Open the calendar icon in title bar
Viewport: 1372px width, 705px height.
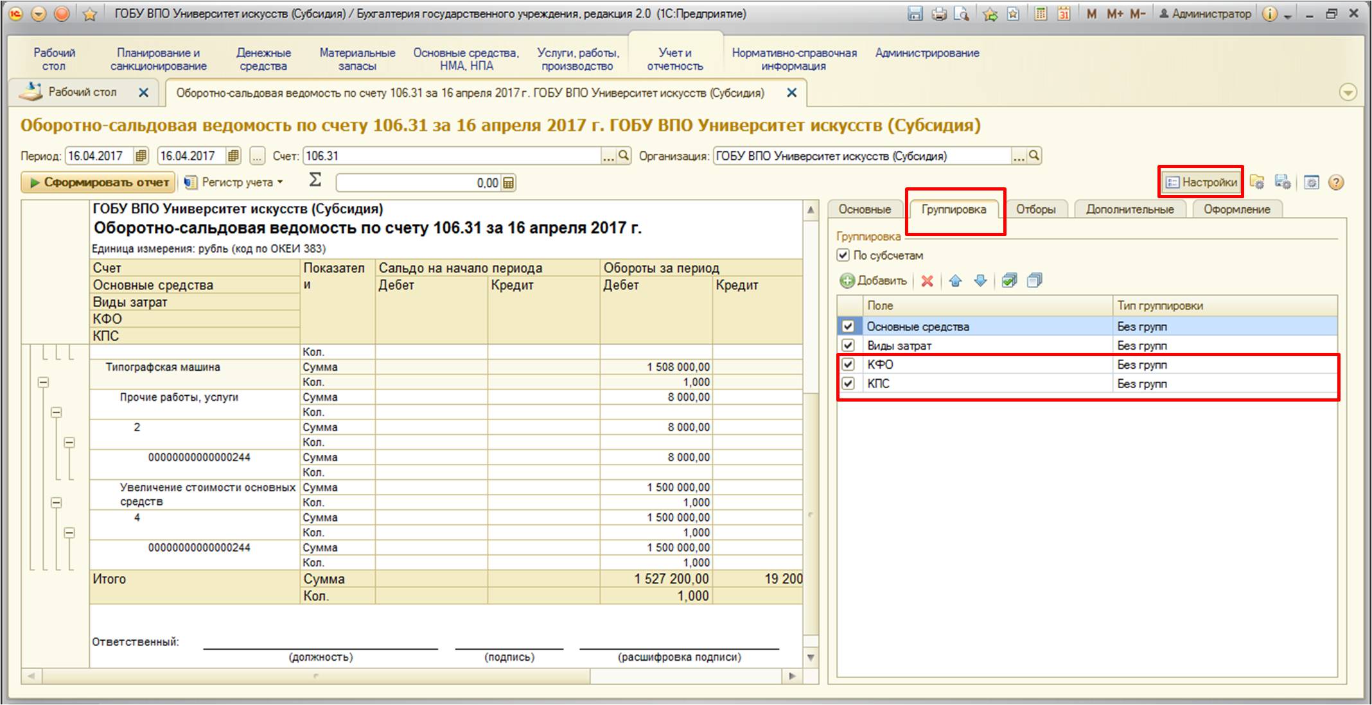[1064, 13]
